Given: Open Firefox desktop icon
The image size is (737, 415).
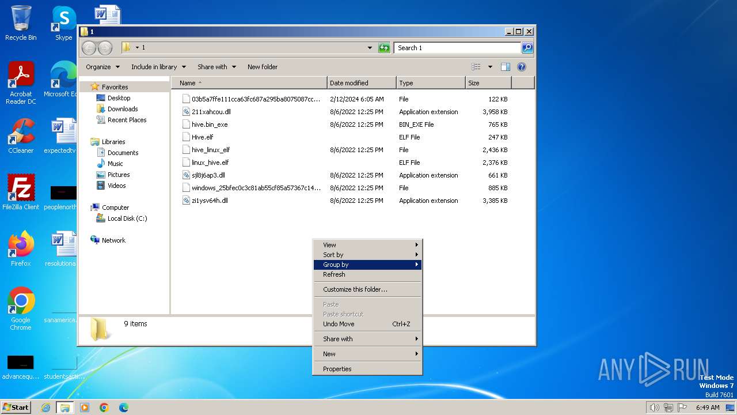Looking at the screenshot, I should (21, 249).
